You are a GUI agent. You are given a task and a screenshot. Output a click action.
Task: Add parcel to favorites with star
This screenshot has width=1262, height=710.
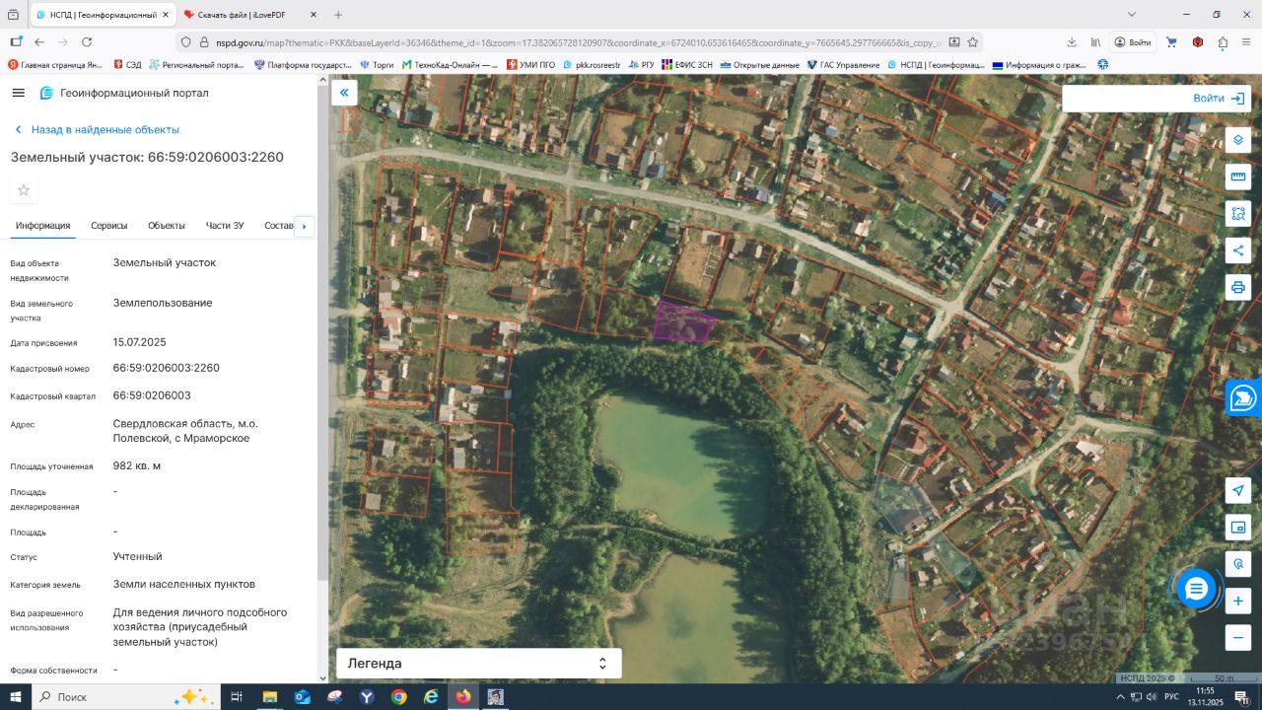[24, 190]
